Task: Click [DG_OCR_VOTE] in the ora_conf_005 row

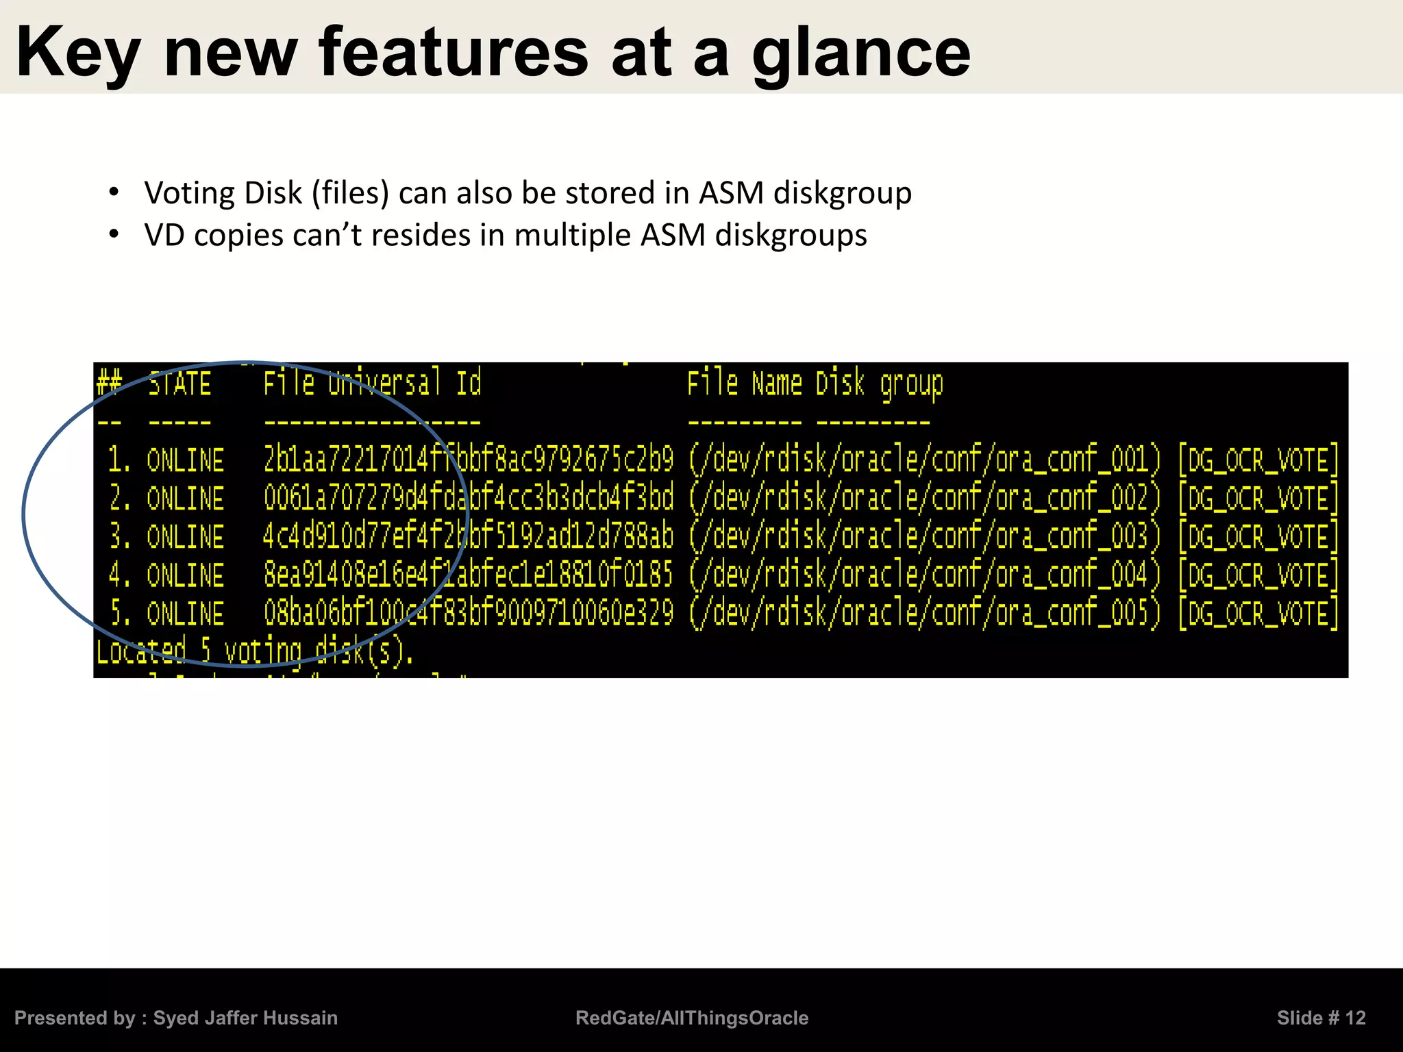Action: (x=1258, y=614)
